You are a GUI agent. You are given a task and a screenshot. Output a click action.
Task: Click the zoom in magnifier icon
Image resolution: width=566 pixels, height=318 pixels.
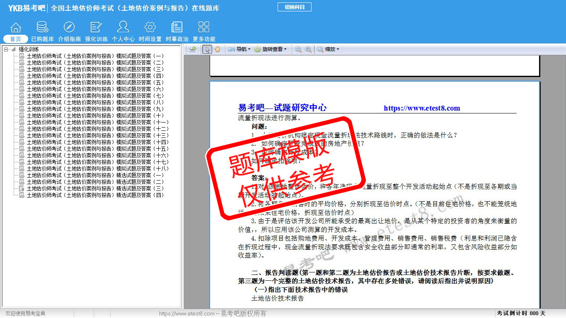tap(308, 49)
